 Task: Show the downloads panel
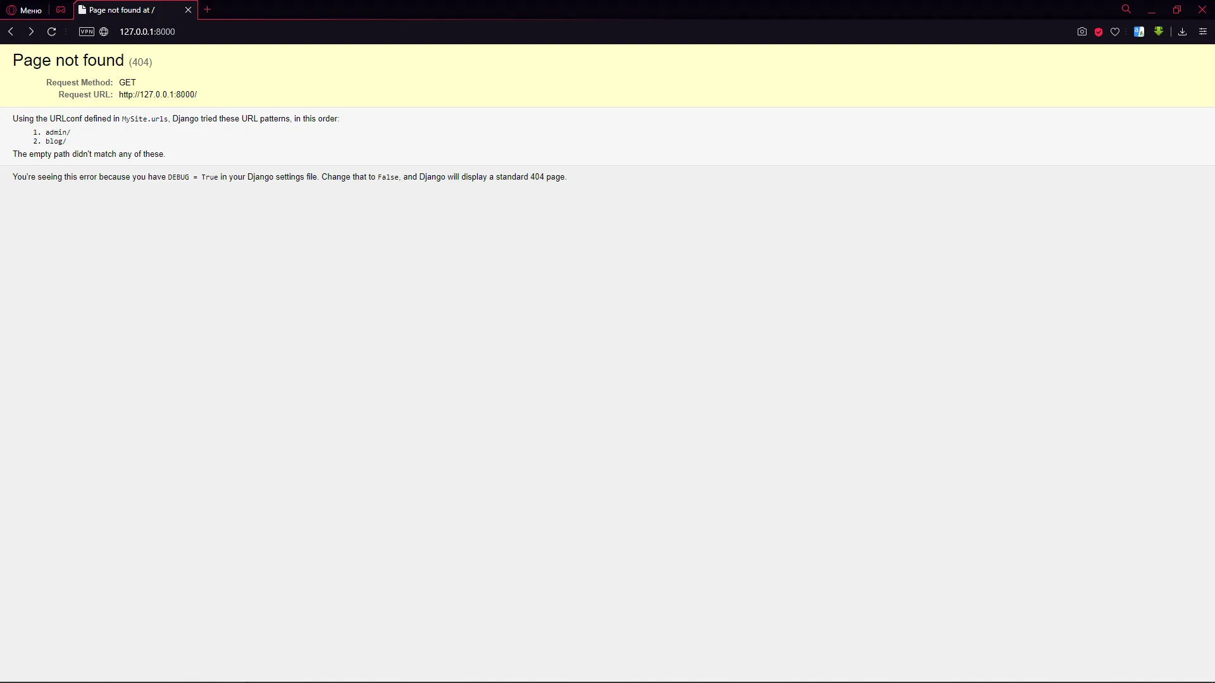(x=1182, y=32)
